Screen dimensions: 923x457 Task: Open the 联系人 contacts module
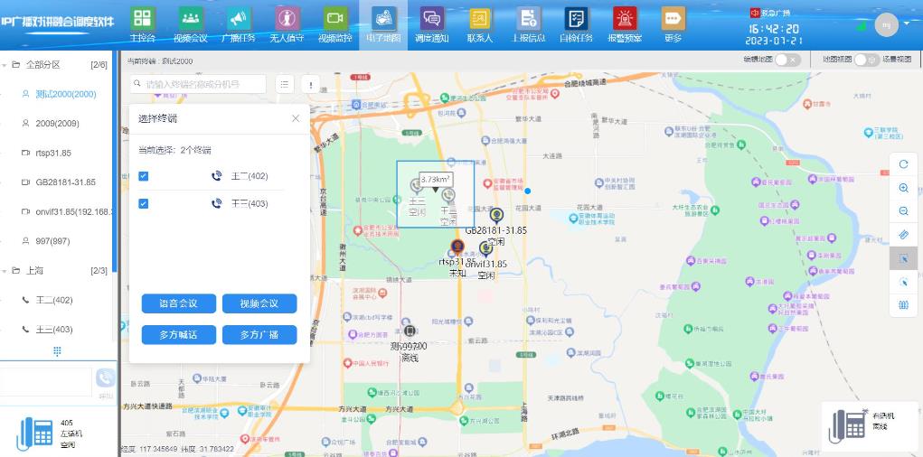(x=480, y=24)
